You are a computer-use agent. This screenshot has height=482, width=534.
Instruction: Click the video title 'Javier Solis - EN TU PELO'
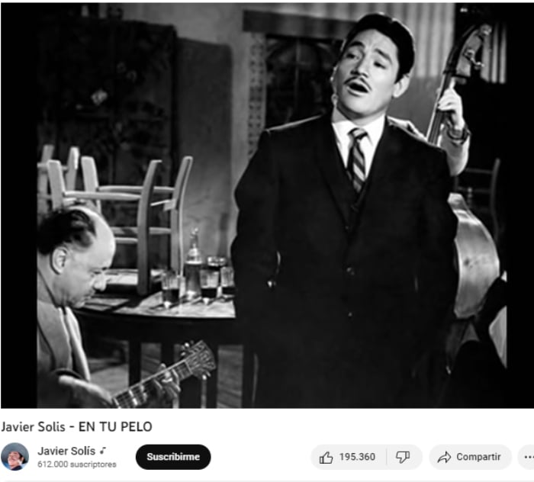coord(76,426)
